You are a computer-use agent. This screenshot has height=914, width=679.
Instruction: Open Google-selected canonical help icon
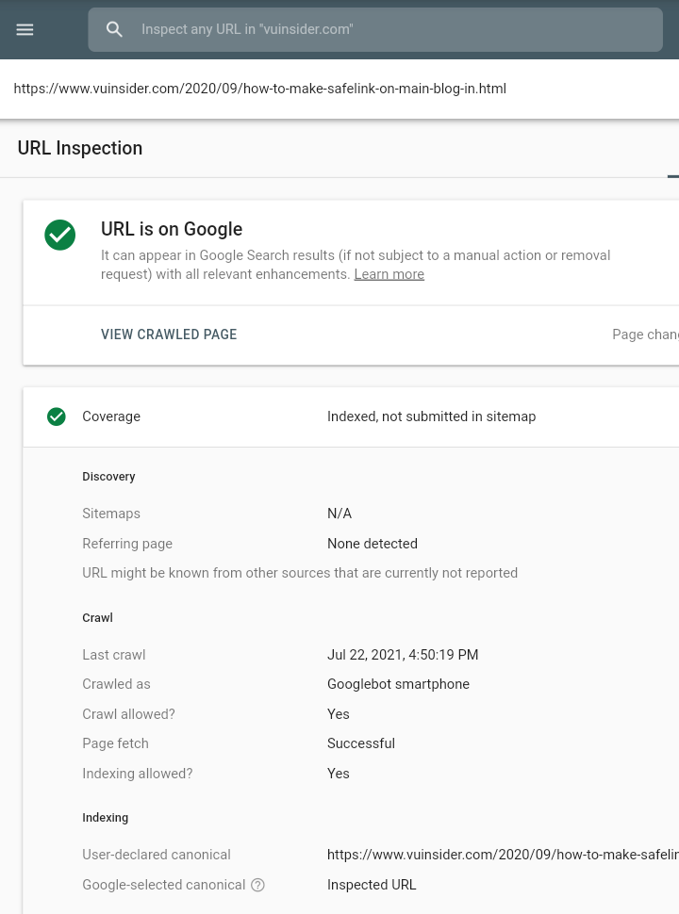tap(257, 885)
